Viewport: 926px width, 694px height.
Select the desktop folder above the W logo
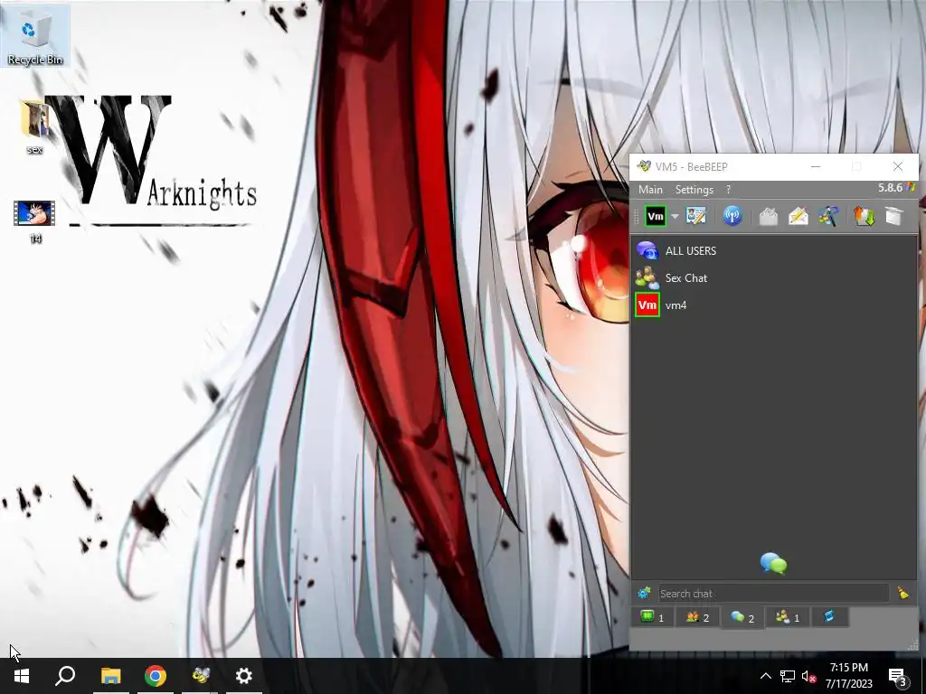click(34, 127)
